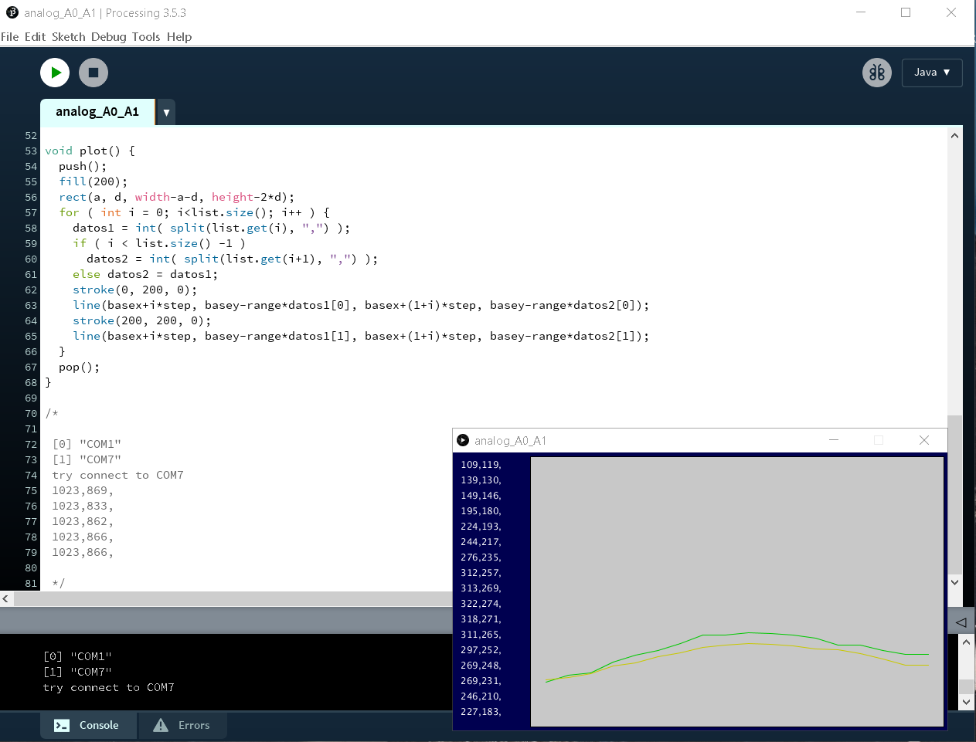
Task: Switch to the Errors tab
Action: click(x=182, y=725)
